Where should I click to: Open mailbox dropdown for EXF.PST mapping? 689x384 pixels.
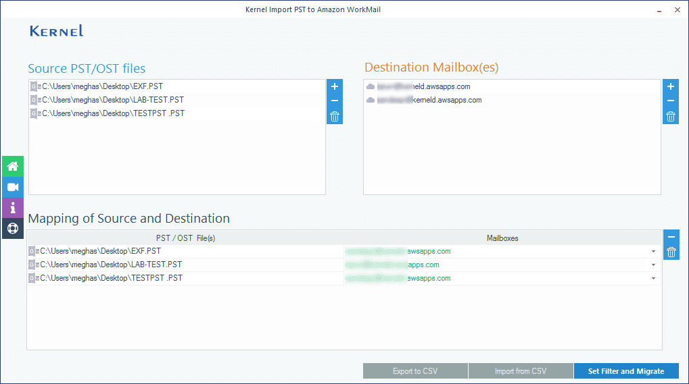(x=653, y=252)
